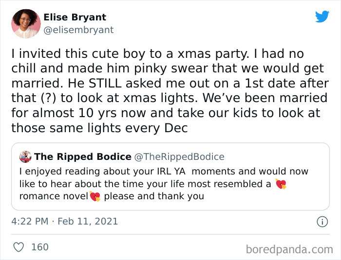Click The Ripped Bodice account name
Viewport: 341px width, 260px height.
(83, 156)
